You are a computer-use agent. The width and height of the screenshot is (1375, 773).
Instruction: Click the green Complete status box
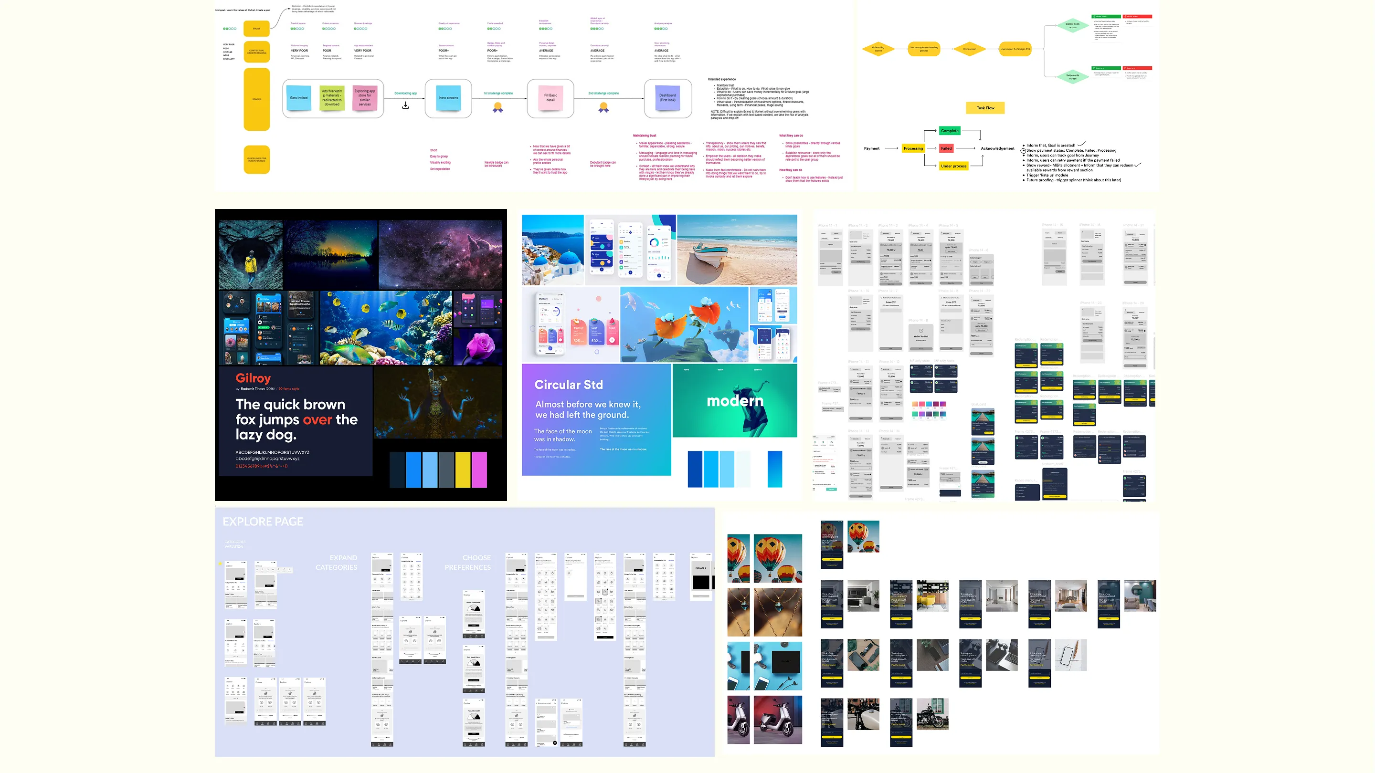[950, 131]
